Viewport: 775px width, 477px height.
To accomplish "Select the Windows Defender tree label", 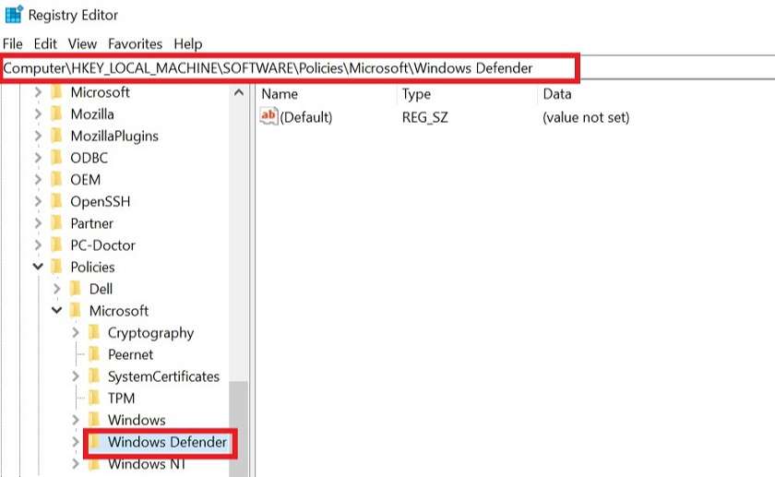I will pyautogui.click(x=168, y=441).
